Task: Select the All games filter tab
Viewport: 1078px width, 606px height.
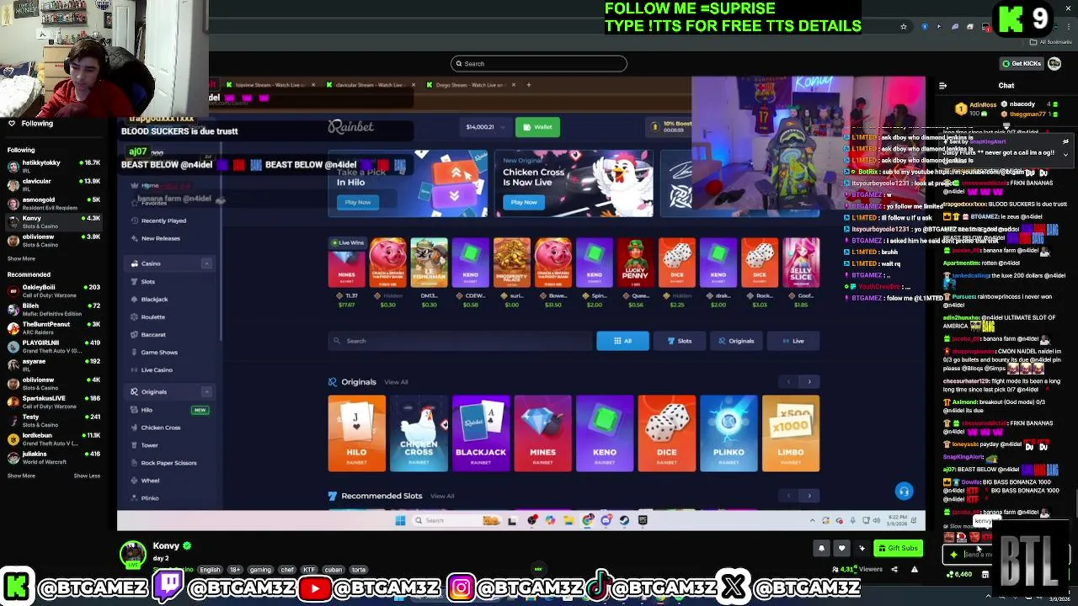Action: [x=622, y=341]
